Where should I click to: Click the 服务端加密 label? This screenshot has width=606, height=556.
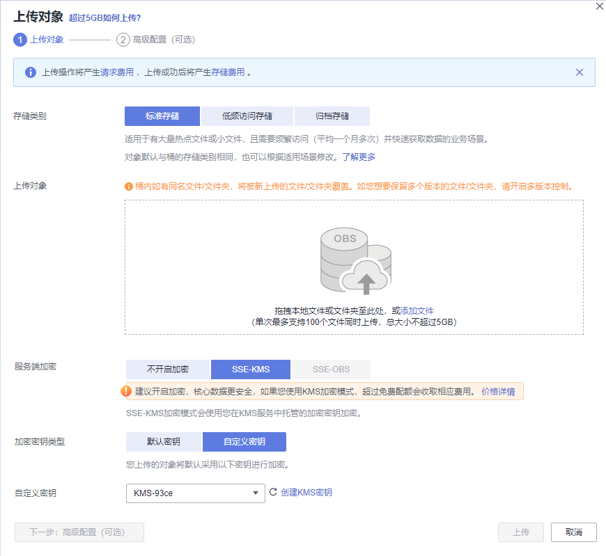[x=36, y=367]
